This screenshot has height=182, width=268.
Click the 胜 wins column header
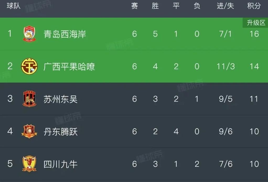pyautogui.click(x=155, y=6)
